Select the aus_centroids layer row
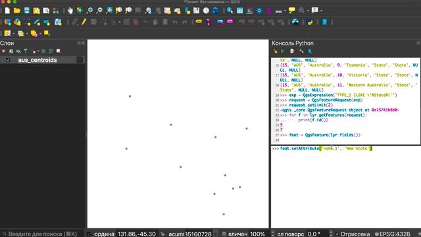The image size is (421, 237). point(42,60)
